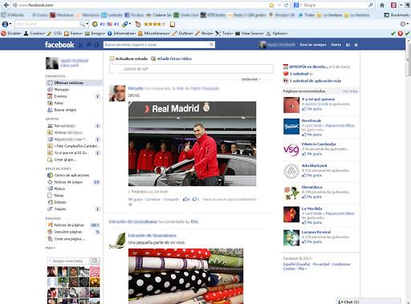Click Buscar amigos in top header
Viewport: 411px width, 304px height.
[x=313, y=45]
